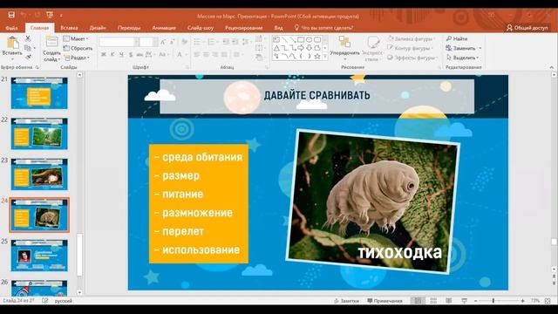Click Заметки notes button in status bar
Screen dimensions: 558x314
pyautogui.click(x=346, y=301)
